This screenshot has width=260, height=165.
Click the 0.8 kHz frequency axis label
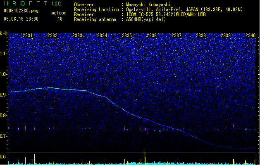click(3, 115)
